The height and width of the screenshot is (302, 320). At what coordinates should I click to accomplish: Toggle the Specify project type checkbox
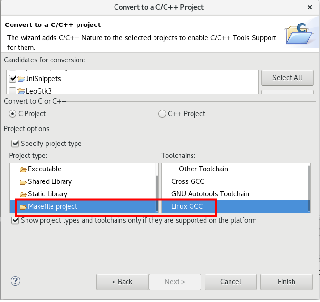pyautogui.click(x=15, y=144)
